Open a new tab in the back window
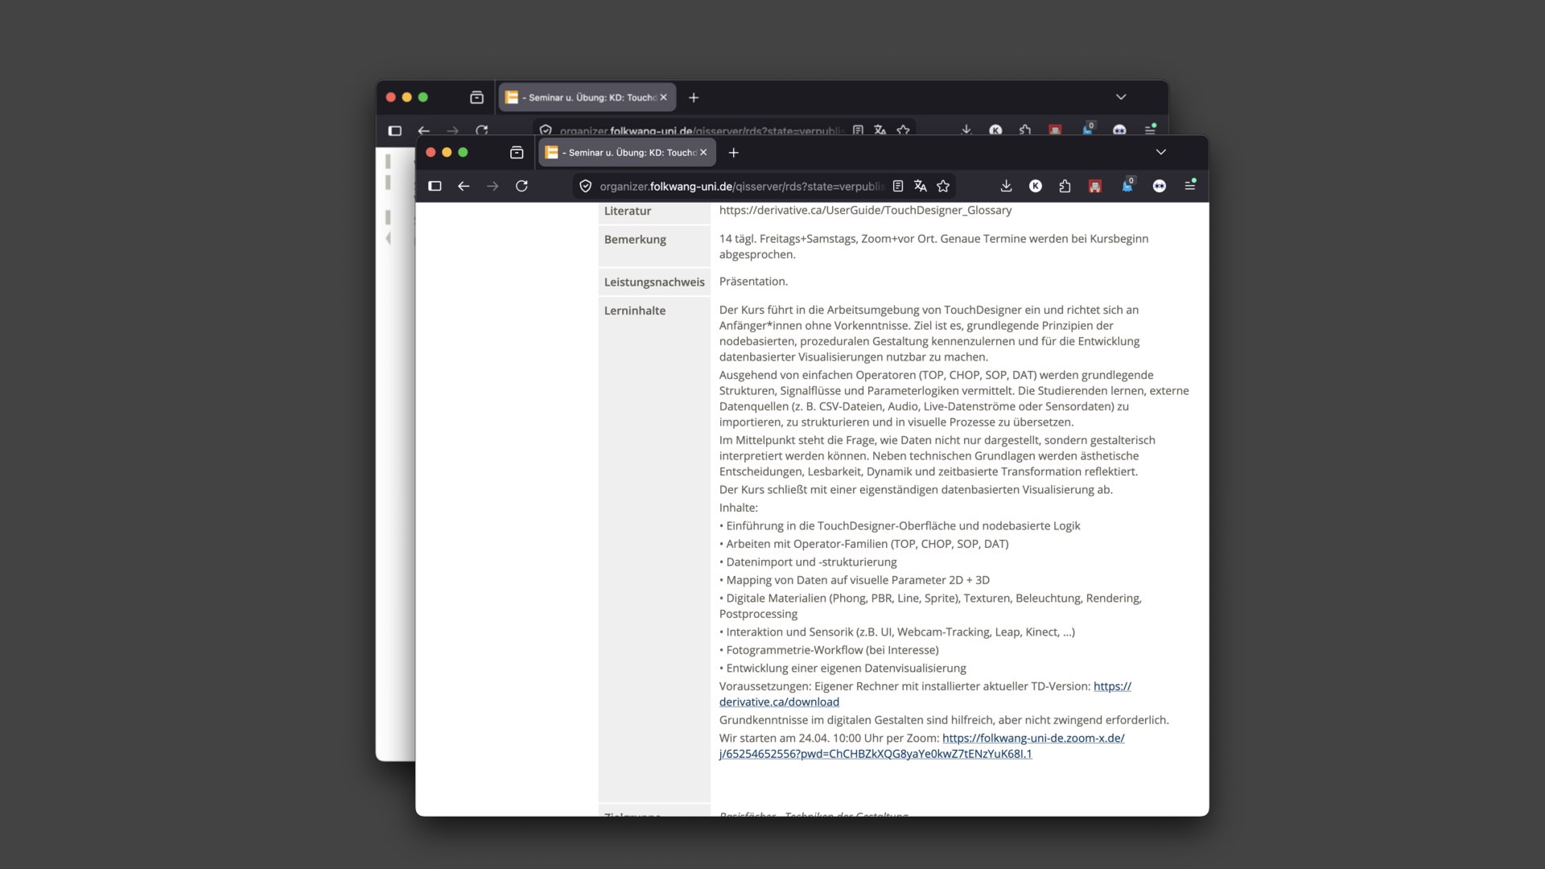The image size is (1545, 869). (694, 97)
